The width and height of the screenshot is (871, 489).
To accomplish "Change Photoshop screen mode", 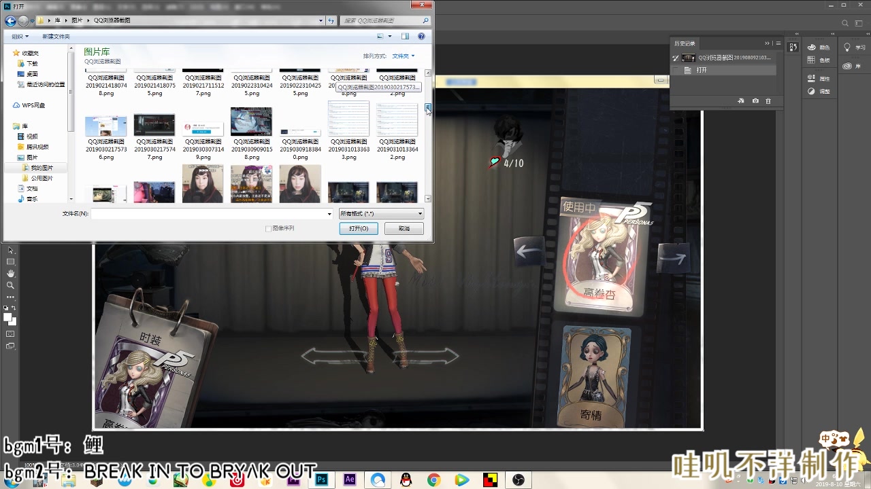I will [x=10, y=346].
